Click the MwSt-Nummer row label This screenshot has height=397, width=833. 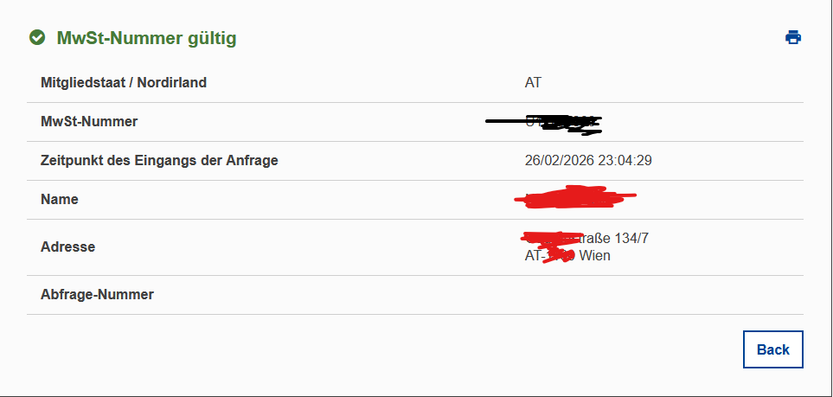tap(89, 122)
